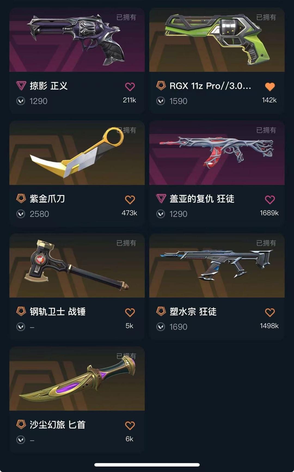Viewport: 294px width, 472px height.
Task: Tap the home indicator bar at bottom
Action: 147,465
